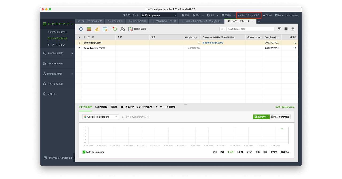Viewport: 342px width, 179px height.
Task: Toggle the buff-design.com graph legend checkbox
Action: [x=84, y=152]
